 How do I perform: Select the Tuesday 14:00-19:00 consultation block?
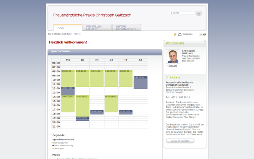click(82, 106)
